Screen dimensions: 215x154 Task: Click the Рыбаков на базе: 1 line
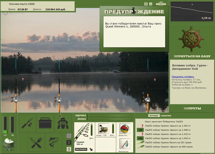(182, 85)
